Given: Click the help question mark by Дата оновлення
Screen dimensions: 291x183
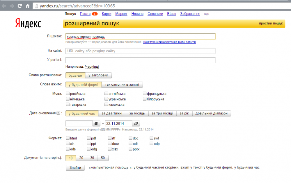Looking at the screenshot, I should (58, 113).
